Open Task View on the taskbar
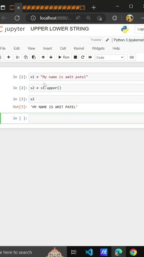This screenshot has height=257, width=144. [x=74, y=252]
